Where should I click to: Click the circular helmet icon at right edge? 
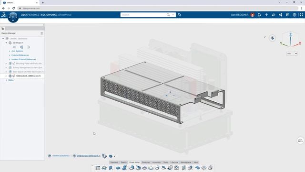pos(300,140)
